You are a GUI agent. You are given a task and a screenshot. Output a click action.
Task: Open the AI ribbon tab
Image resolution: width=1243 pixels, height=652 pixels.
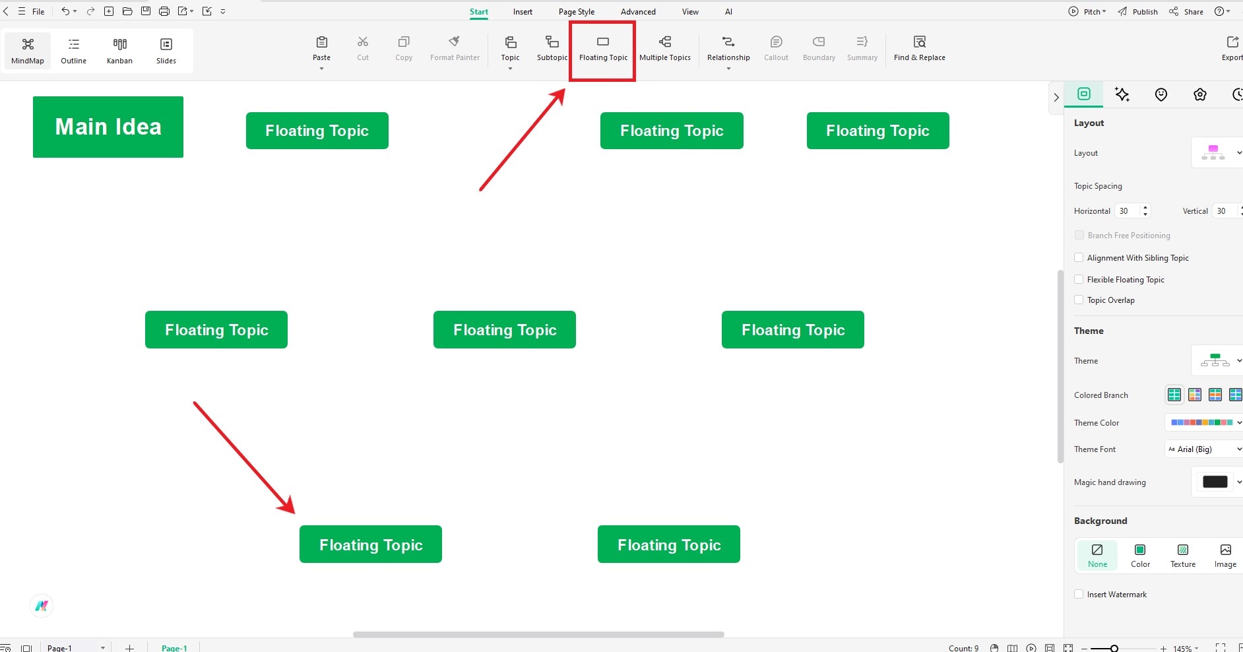click(728, 11)
